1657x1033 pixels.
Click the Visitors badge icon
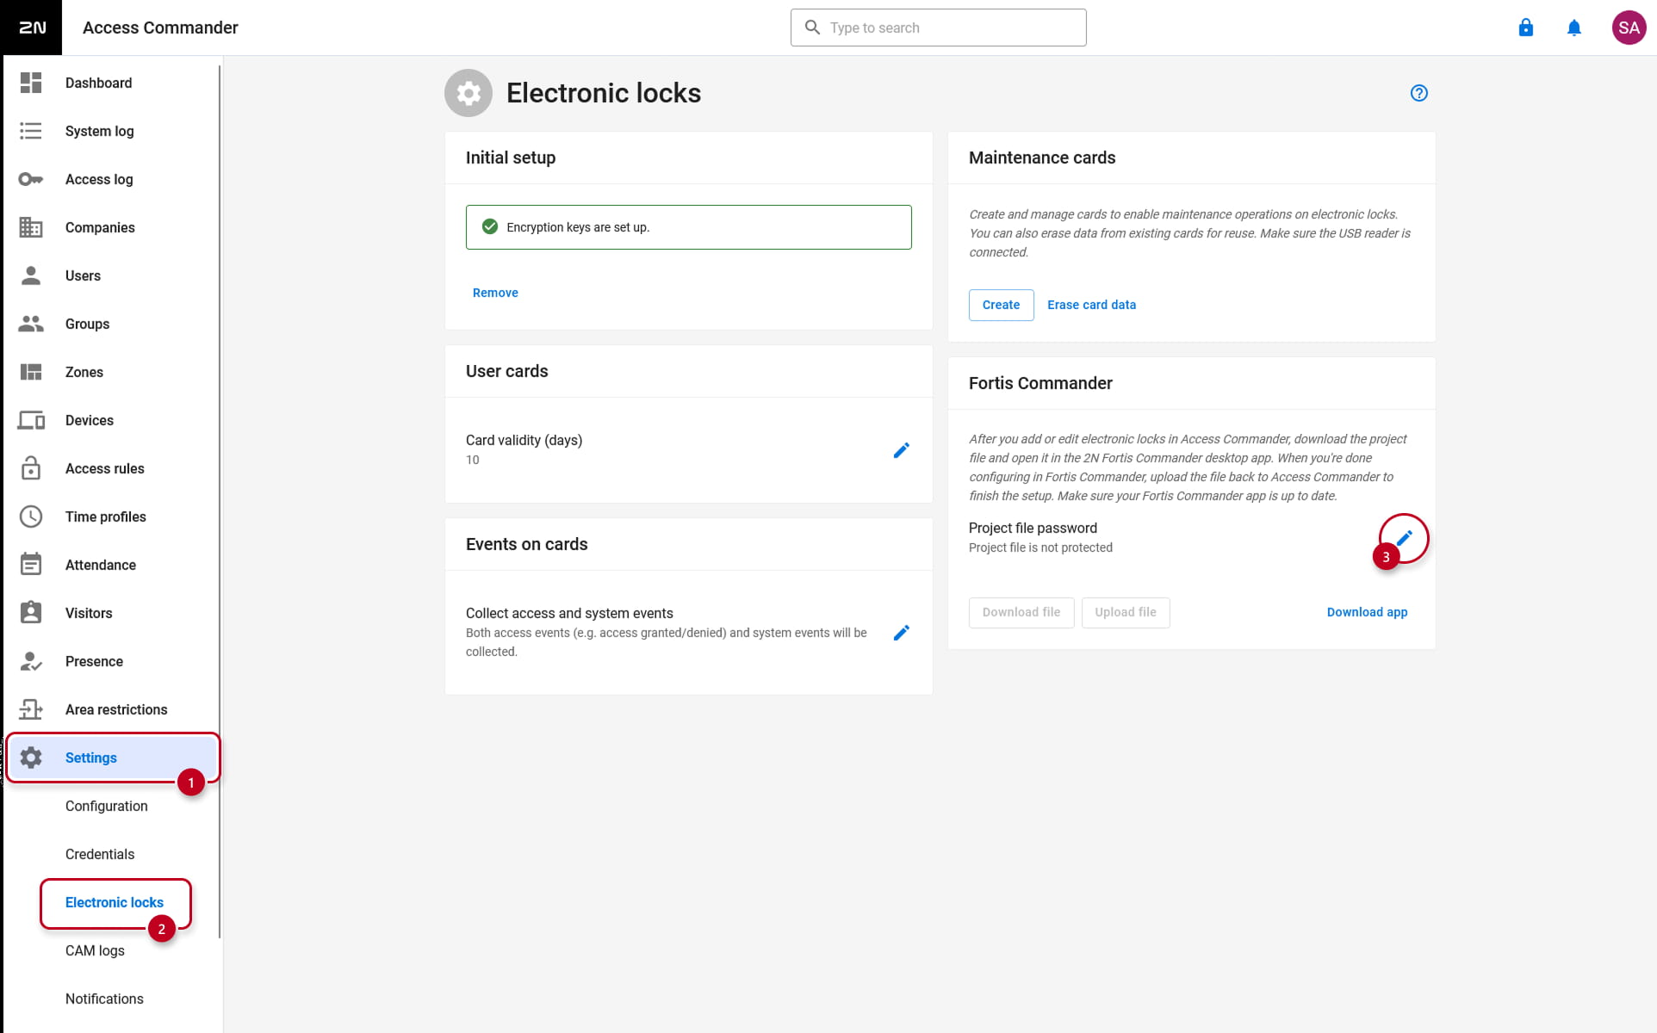(x=31, y=613)
